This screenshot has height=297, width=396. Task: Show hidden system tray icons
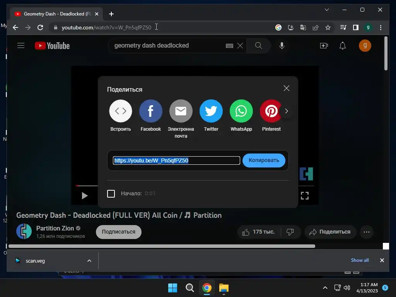tap(325, 288)
